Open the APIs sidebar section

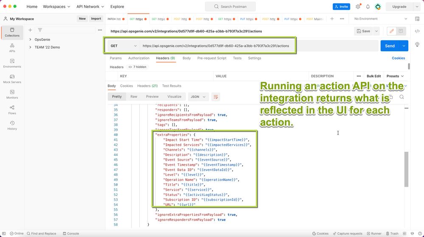tap(12, 48)
